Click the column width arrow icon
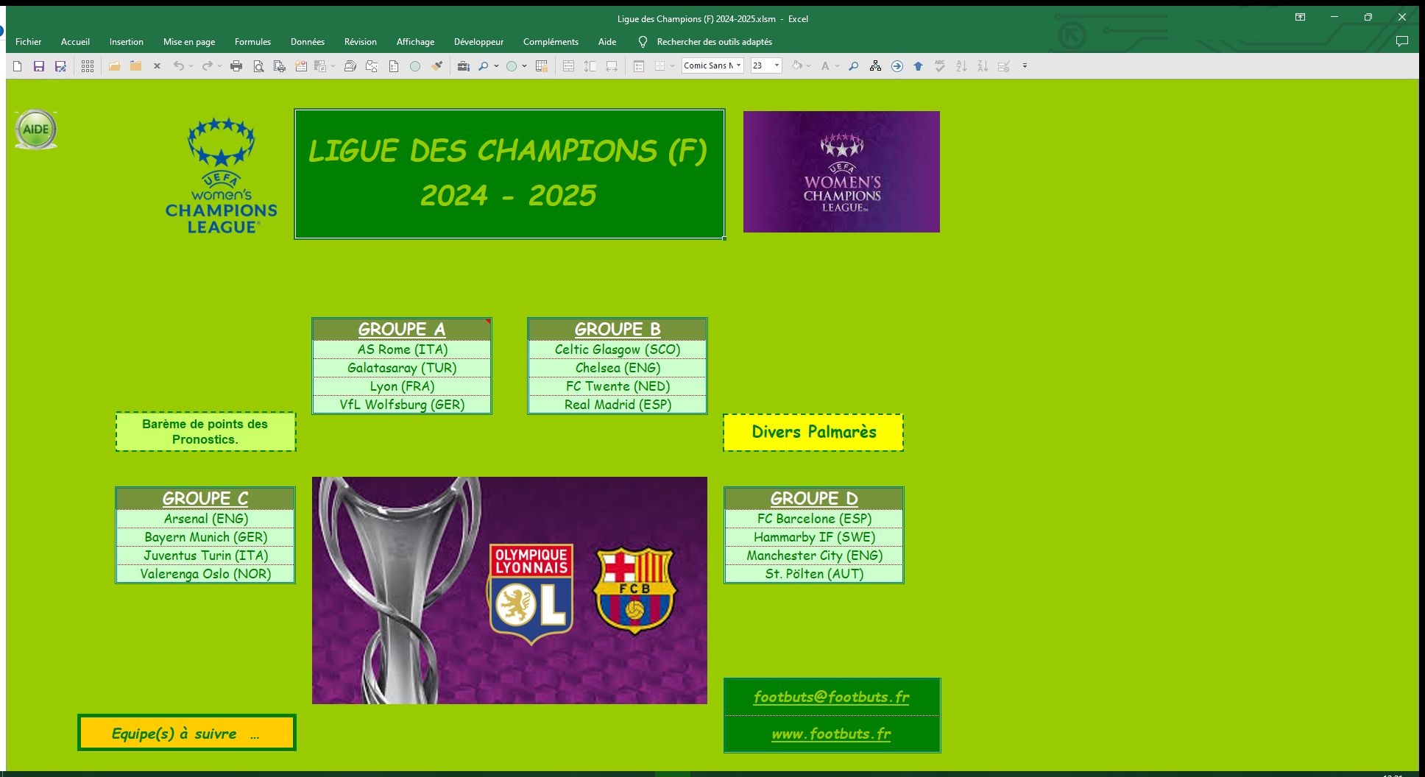Viewport: 1425px width, 777px height. (612, 66)
